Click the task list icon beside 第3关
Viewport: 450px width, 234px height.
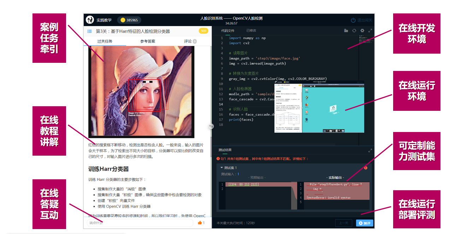point(90,31)
